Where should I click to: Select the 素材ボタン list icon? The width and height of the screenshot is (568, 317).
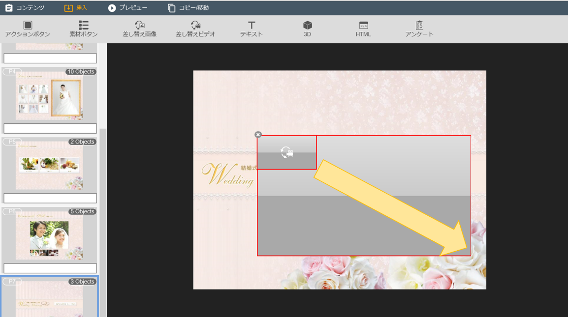click(x=83, y=26)
